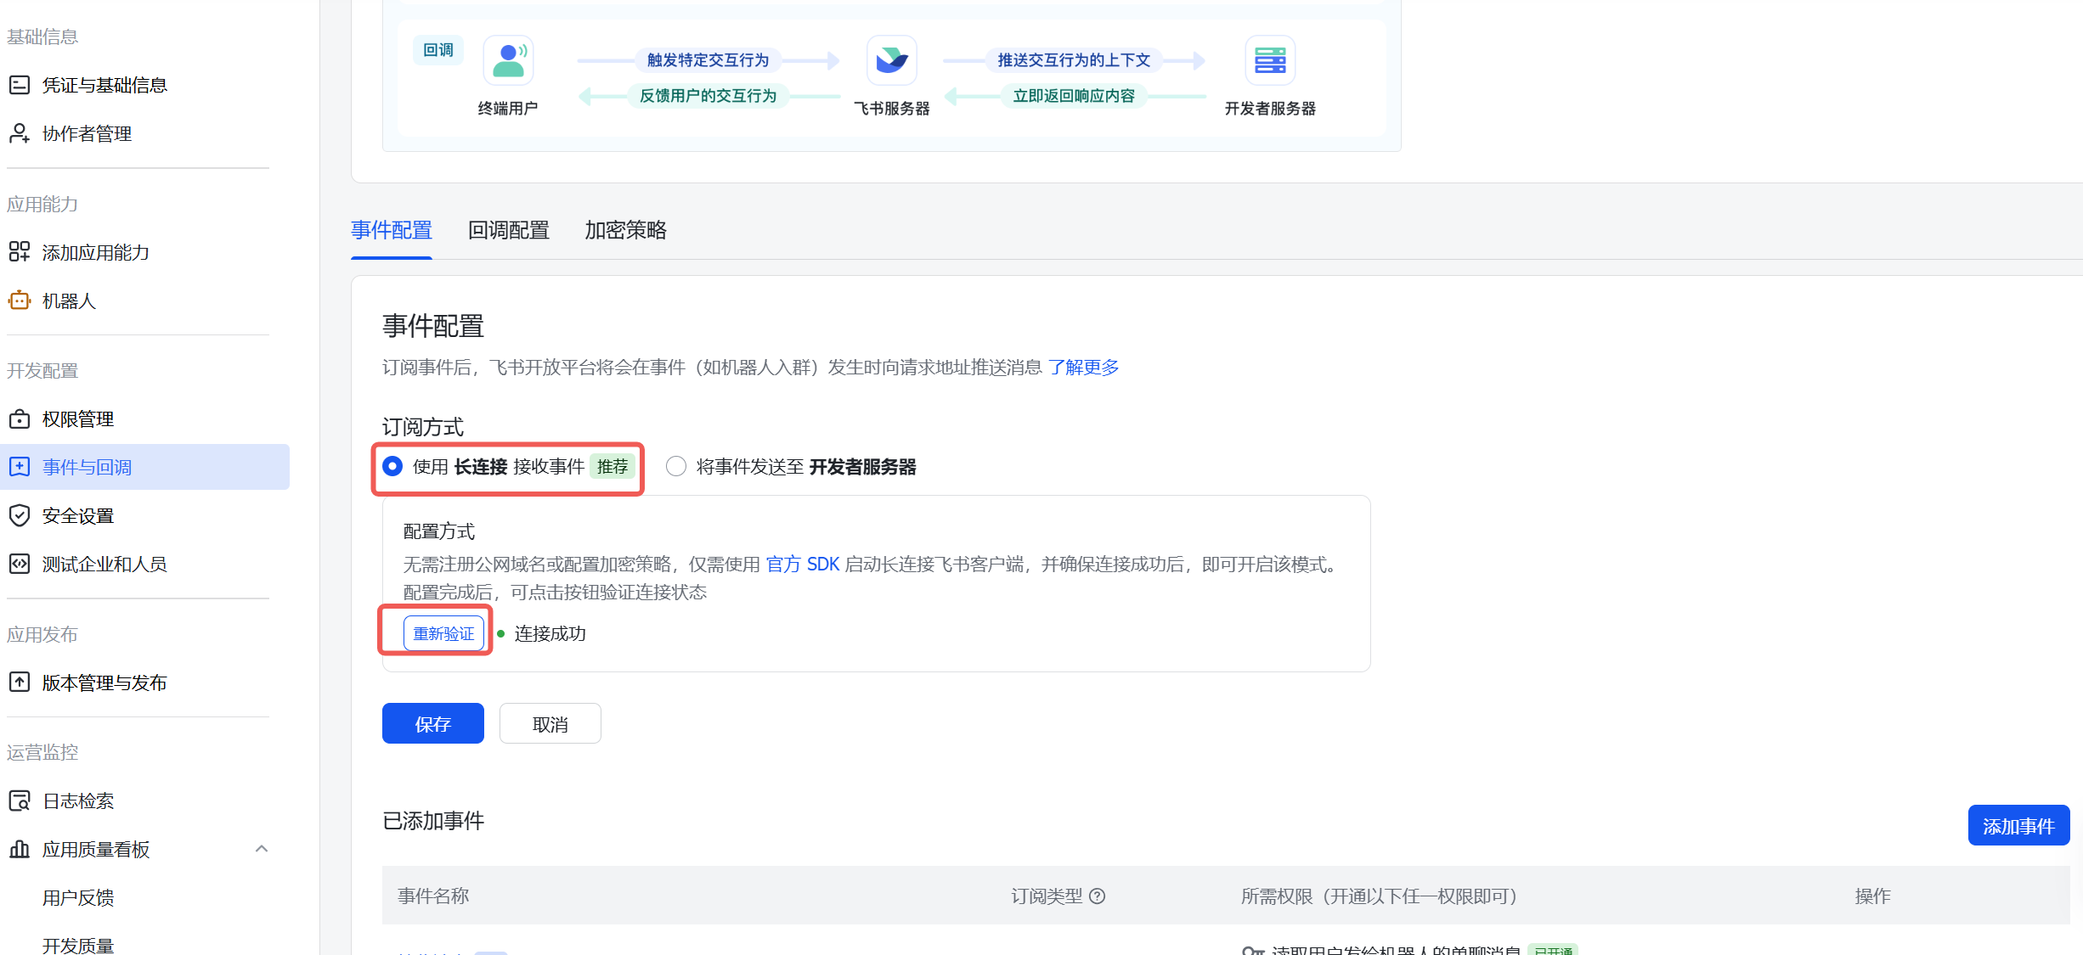Click the app quality dashboard chart icon
Viewport: 2083px width, 955px height.
pyautogui.click(x=19, y=849)
